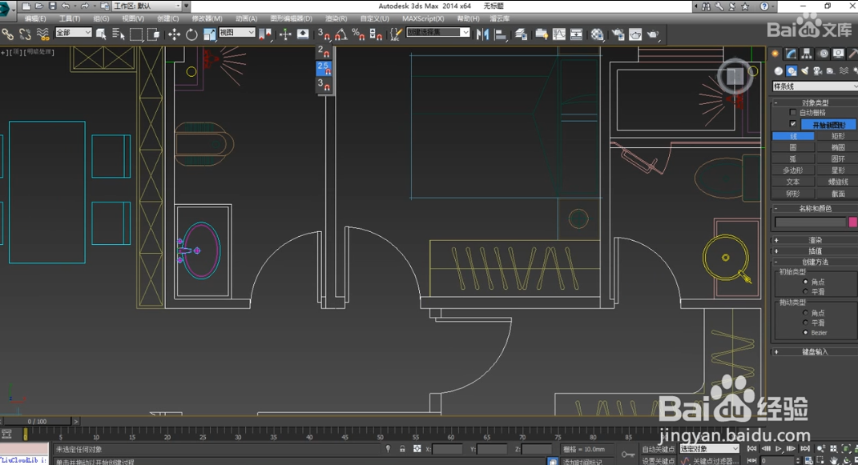Expand the 键盘输入 rollout
The image size is (858, 465).
(814, 351)
